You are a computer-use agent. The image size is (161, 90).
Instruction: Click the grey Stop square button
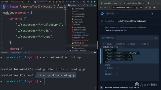coord(63,2)
